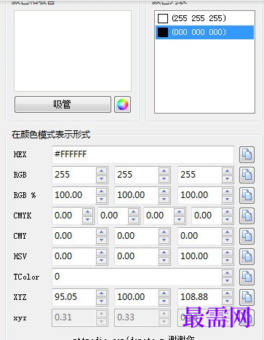Copy the HSV values

(x=247, y=256)
